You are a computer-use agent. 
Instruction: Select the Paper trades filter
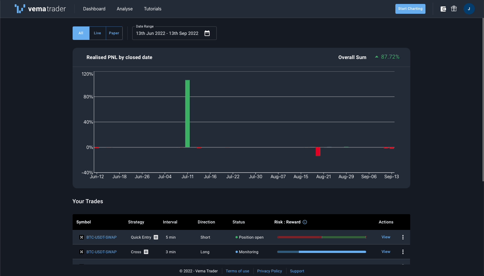coord(114,33)
